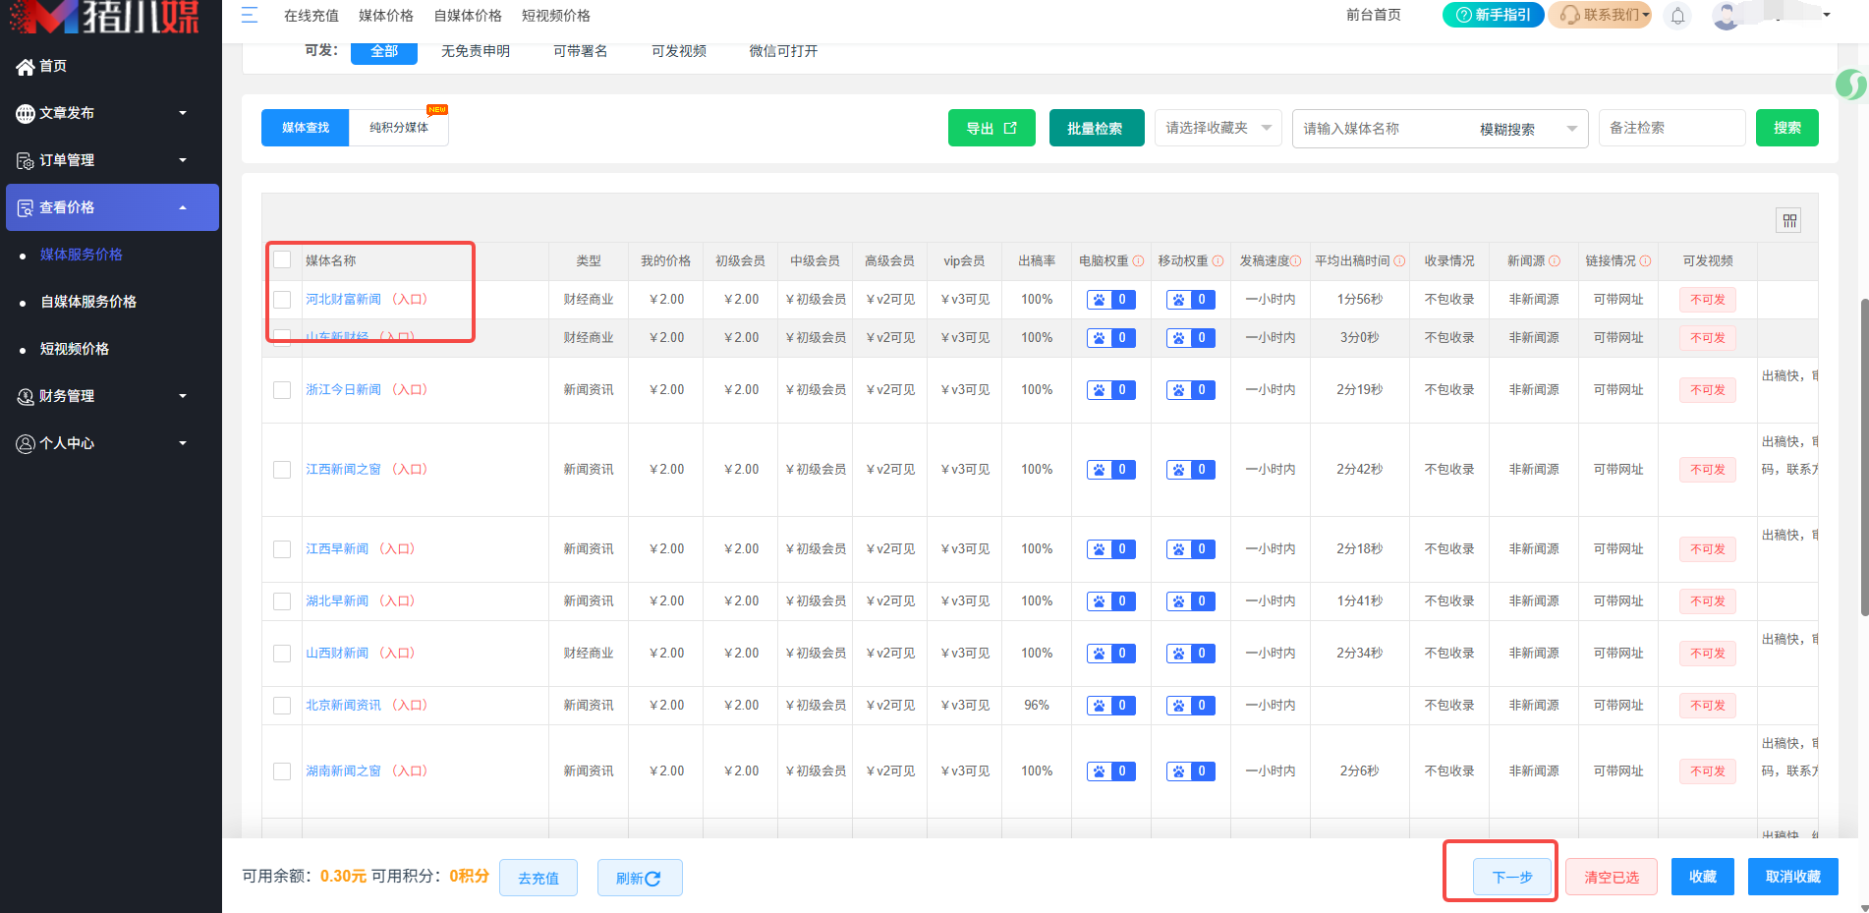Click the 移动权重 paw badge for 河北财富新闻
This screenshot has height=913, width=1869.
tap(1191, 300)
